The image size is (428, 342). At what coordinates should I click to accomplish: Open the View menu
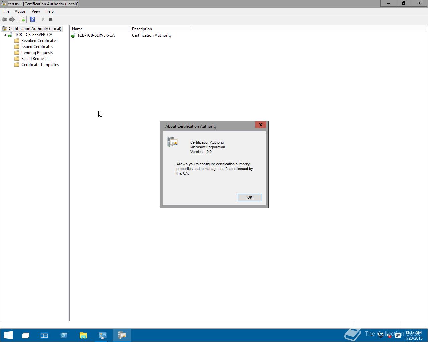point(36,11)
